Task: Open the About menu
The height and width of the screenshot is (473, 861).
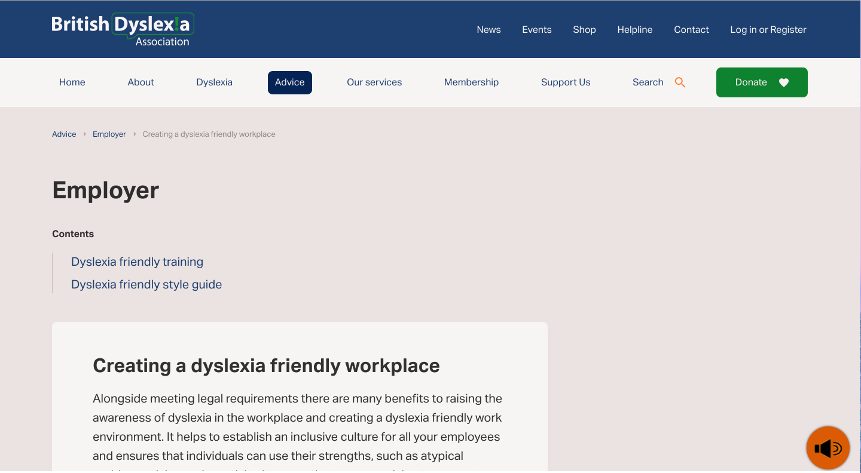Action: (x=141, y=82)
